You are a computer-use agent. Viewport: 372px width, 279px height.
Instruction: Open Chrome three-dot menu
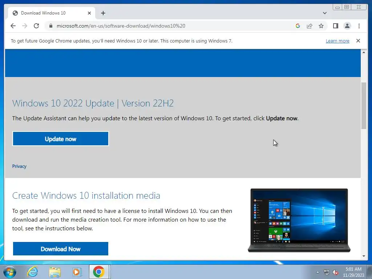359,26
